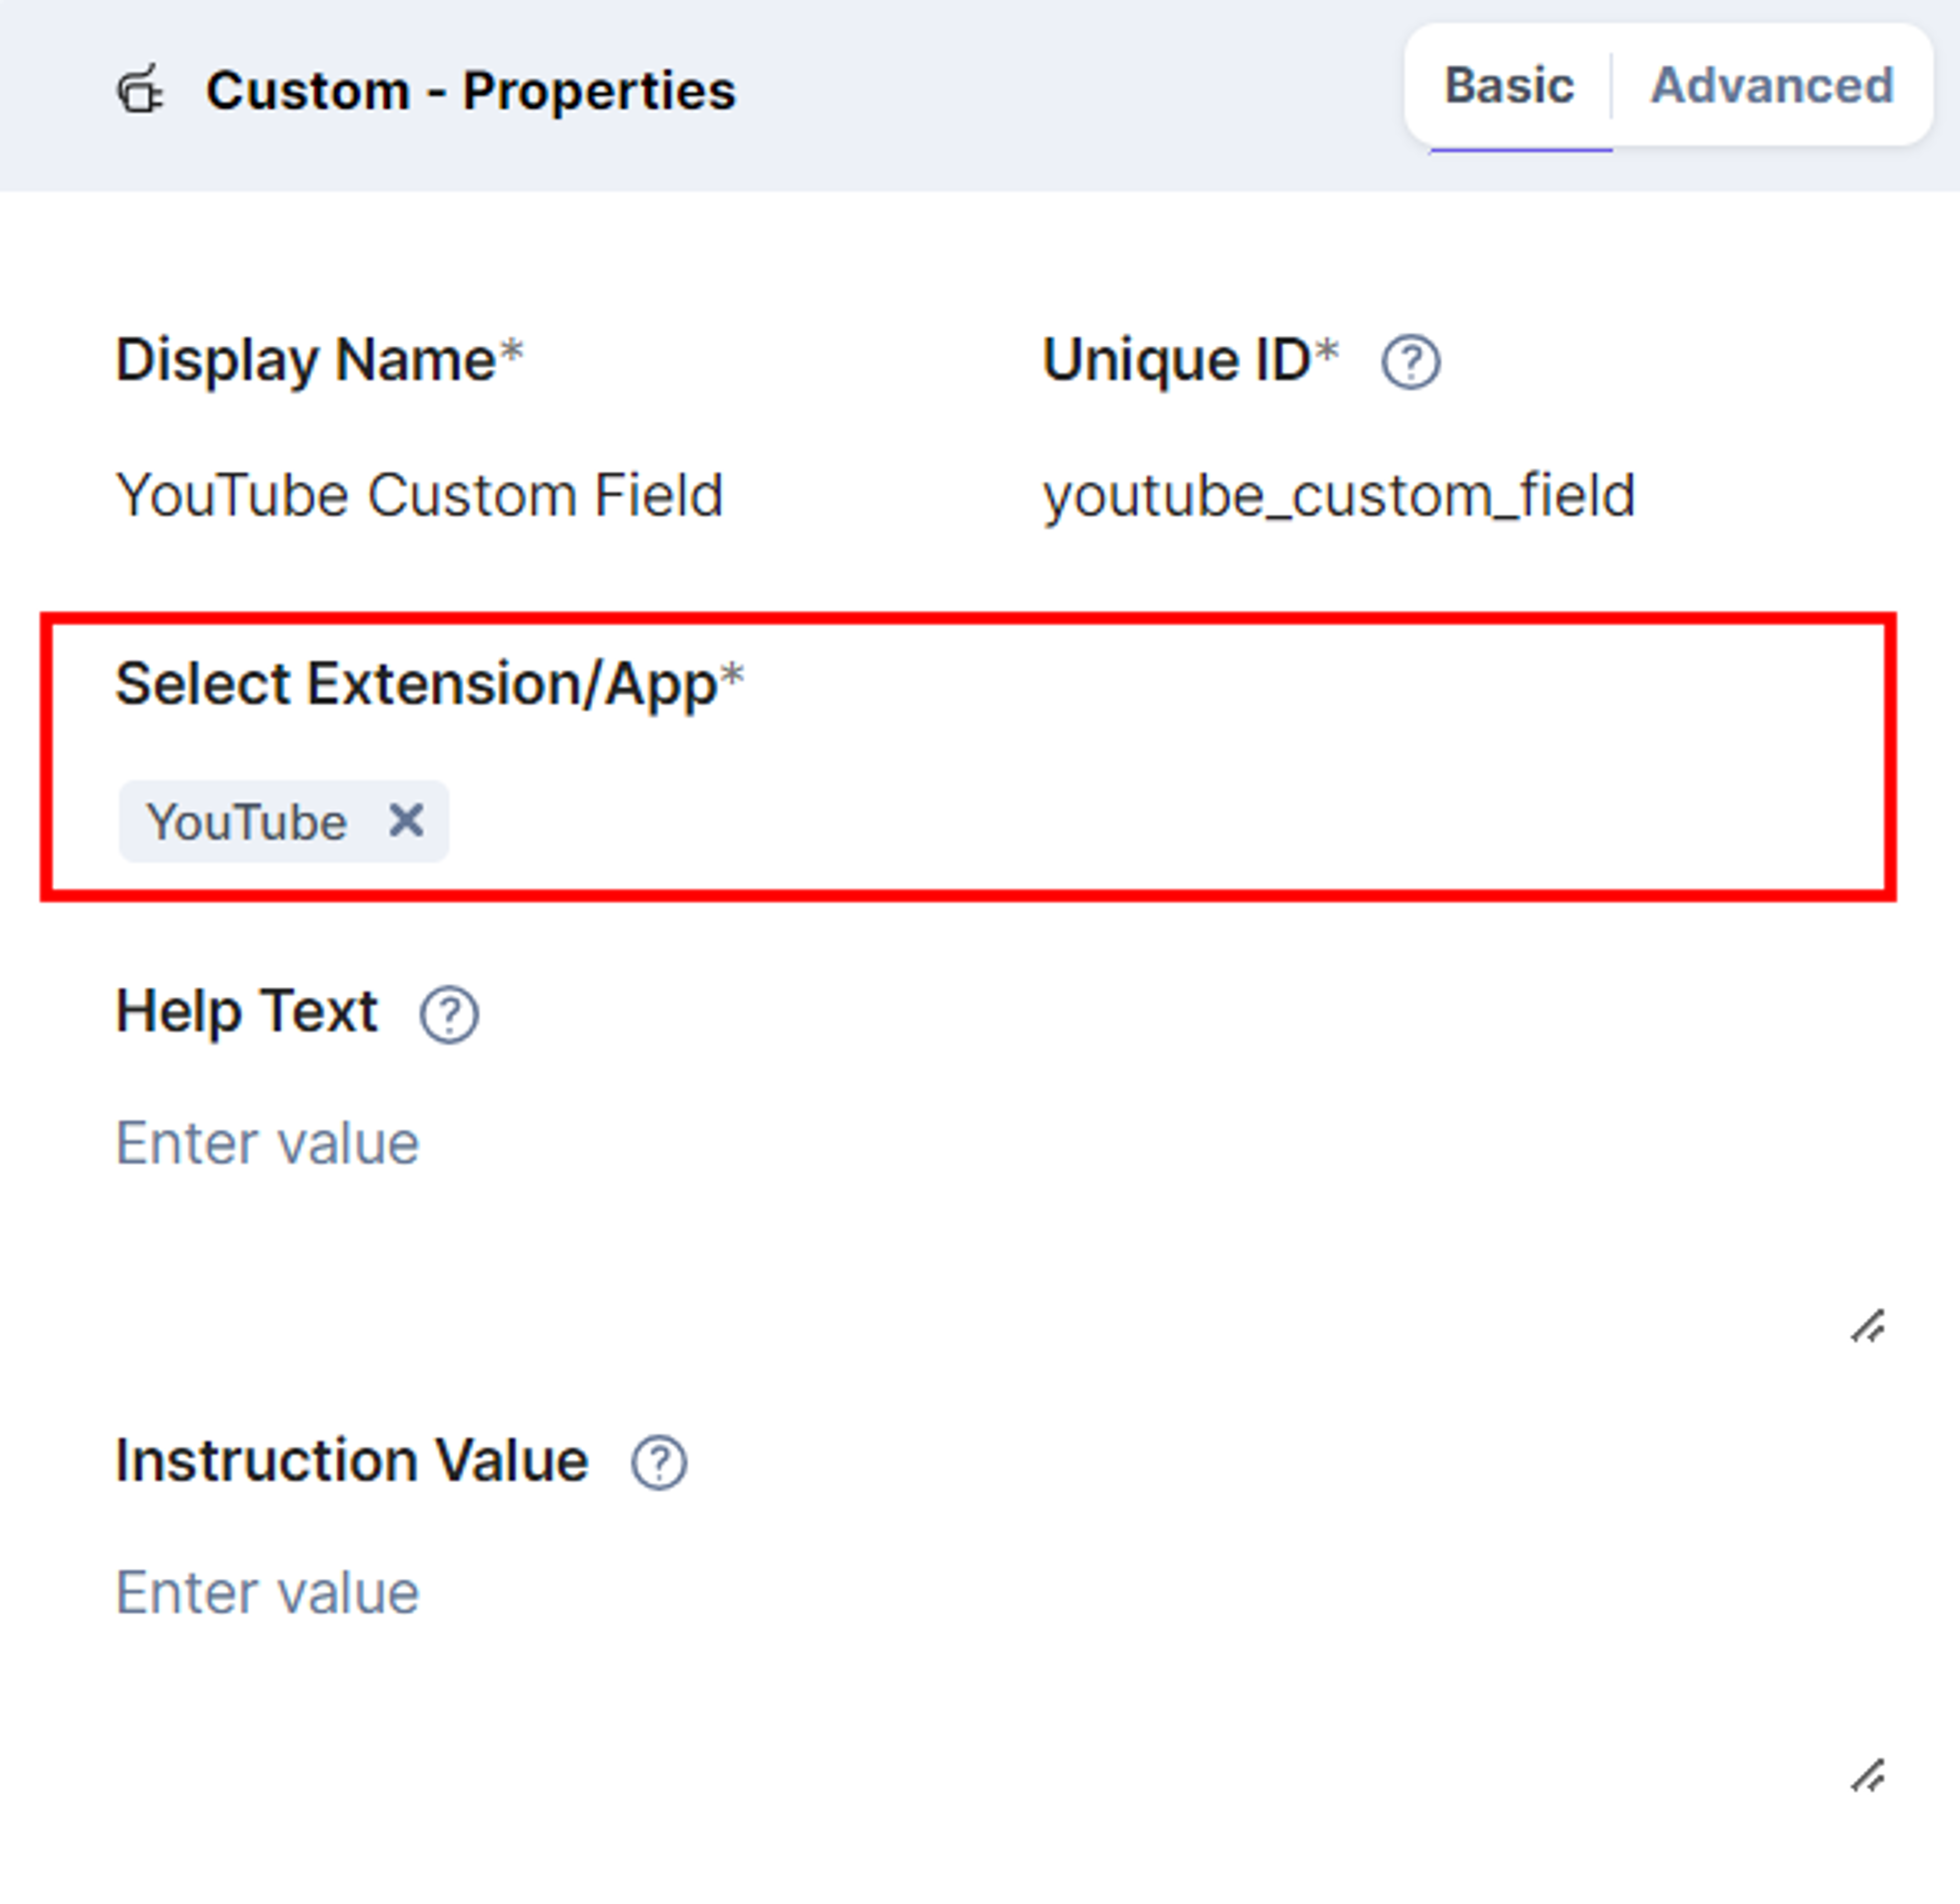This screenshot has height=1904, width=1960.
Task: Click the Instruction Value question mark icon
Action: (x=659, y=1464)
